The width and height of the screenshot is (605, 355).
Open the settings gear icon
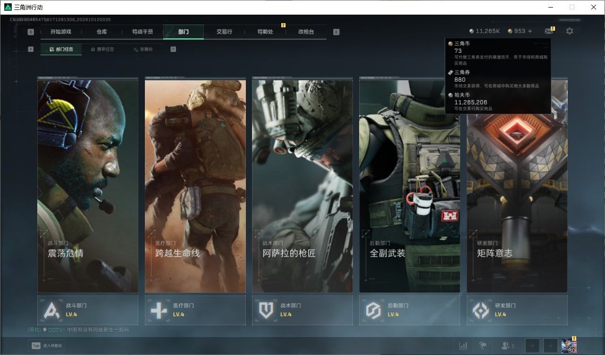[x=570, y=31]
